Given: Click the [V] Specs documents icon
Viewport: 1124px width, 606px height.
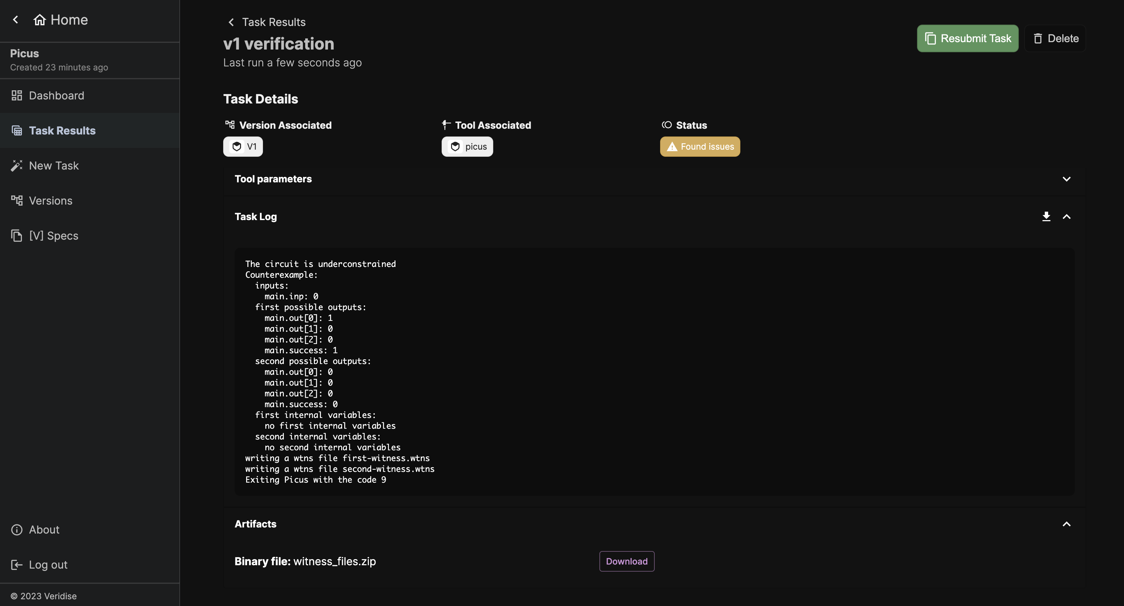Looking at the screenshot, I should click(x=17, y=236).
